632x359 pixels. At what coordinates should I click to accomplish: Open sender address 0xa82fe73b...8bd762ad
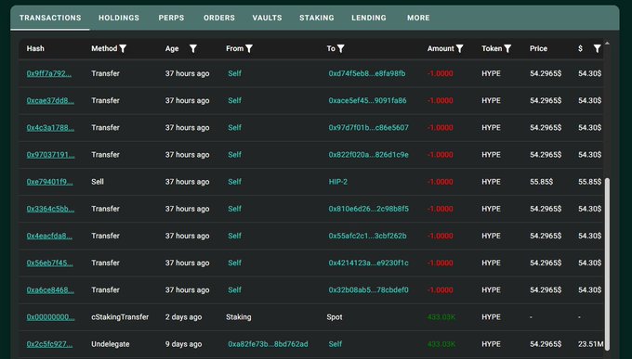click(268, 344)
